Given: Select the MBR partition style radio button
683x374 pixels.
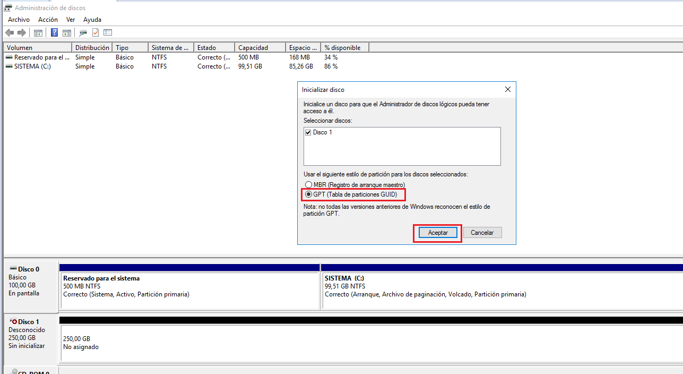Looking at the screenshot, I should click(x=309, y=184).
